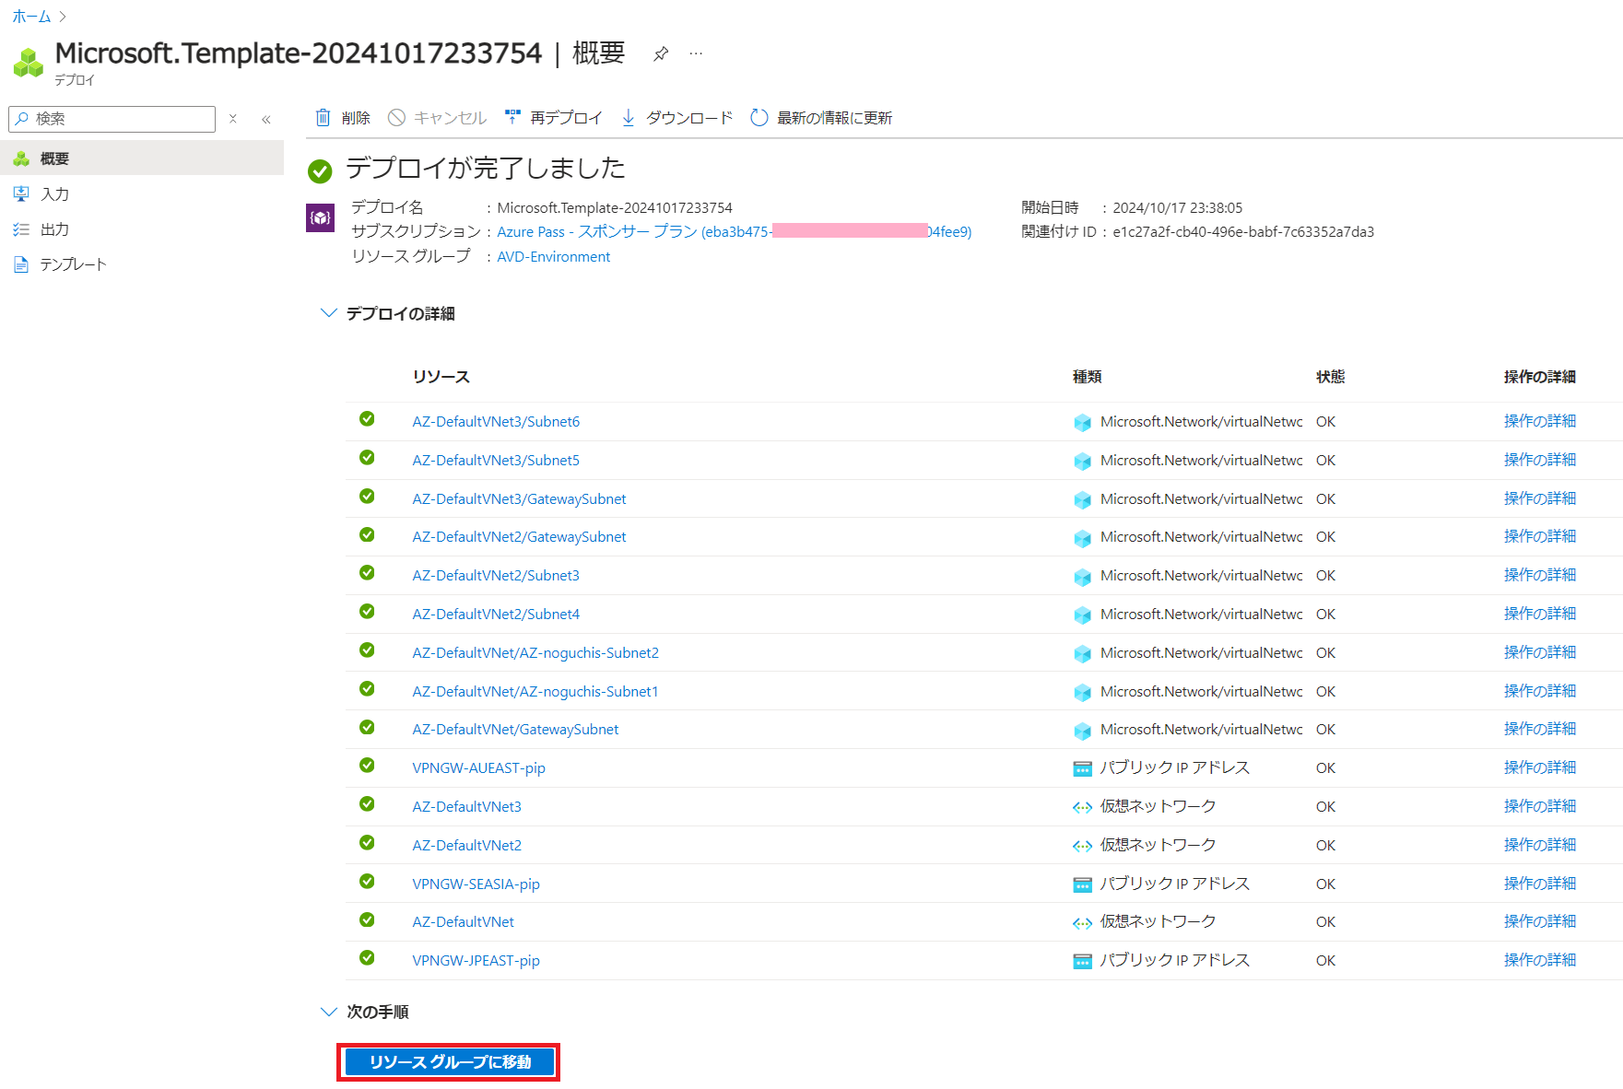The image size is (1623, 1089).
Task: Click the ダウンロード download arrow icon
Action: pyautogui.click(x=629, y=118)
